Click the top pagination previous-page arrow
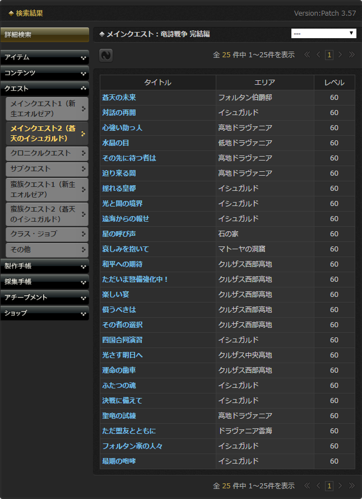This screenshot has width=362, height=499. click(x=318, y=54)
